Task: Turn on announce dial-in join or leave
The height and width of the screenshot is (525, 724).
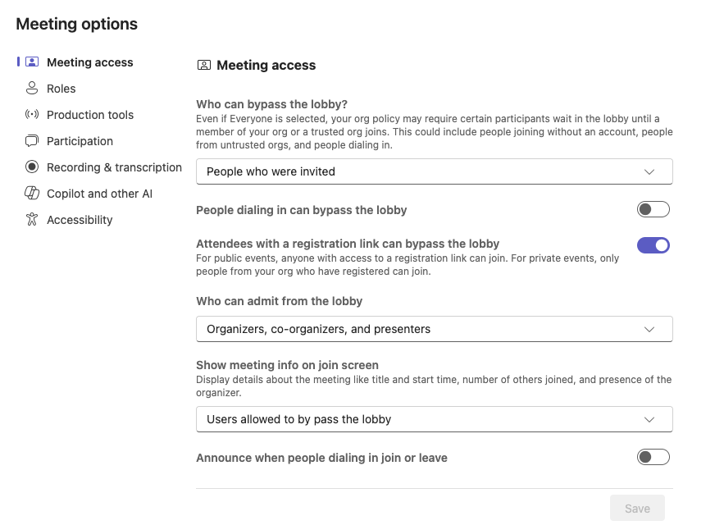Action: (x=653, y=458)
